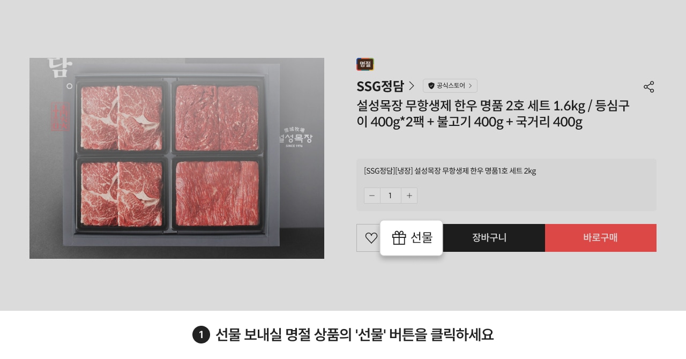Click the quantity field showing 1

[391, 196]
